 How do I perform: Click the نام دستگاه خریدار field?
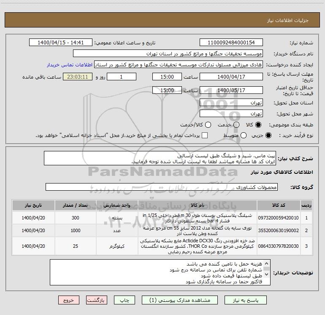[x=168, y=54]
